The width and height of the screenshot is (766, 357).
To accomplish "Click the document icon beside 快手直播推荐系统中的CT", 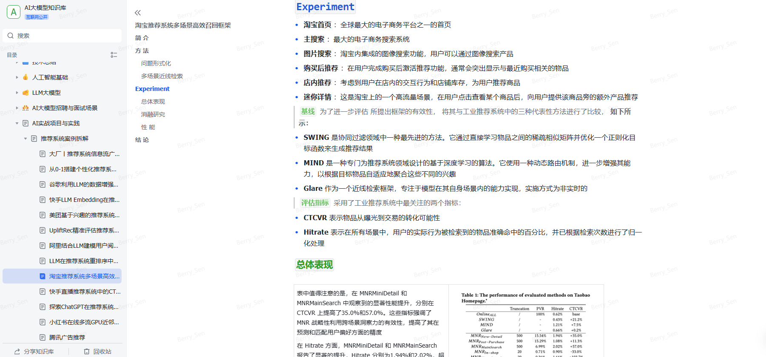I will click(x=43, y=292).
